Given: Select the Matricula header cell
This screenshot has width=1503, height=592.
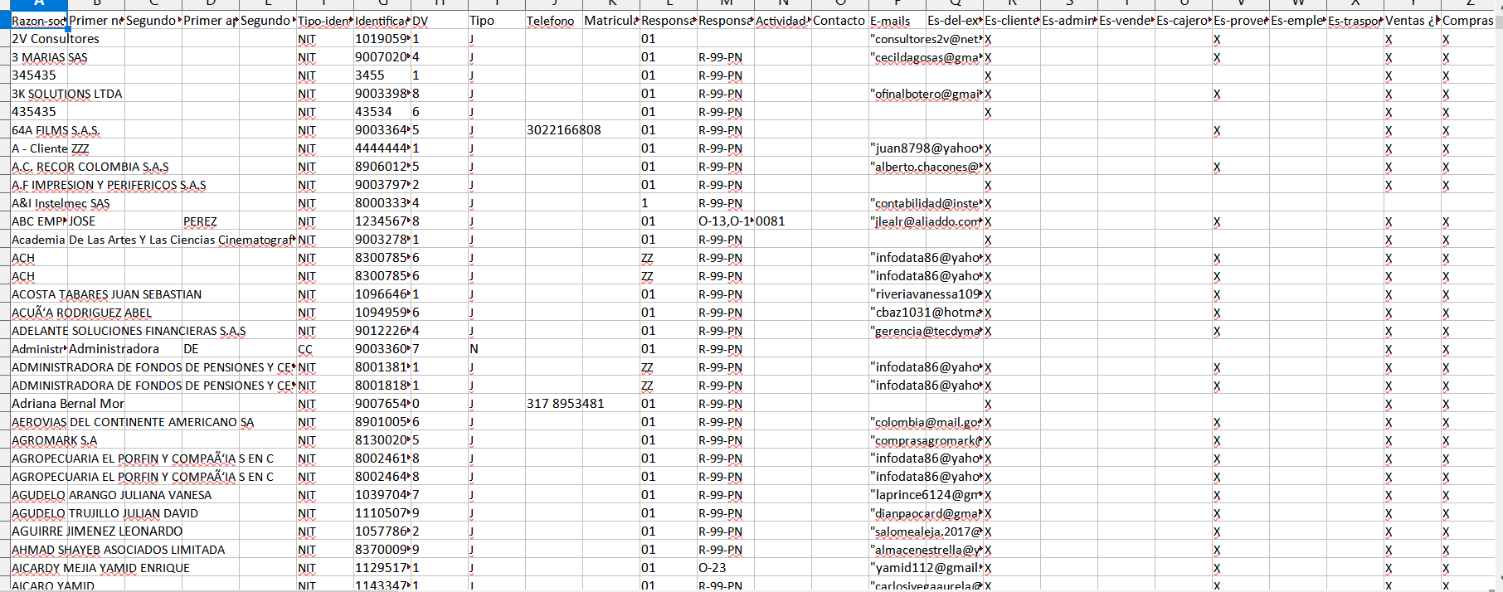Looking at the screenshot, I should [x=610, y=21].
